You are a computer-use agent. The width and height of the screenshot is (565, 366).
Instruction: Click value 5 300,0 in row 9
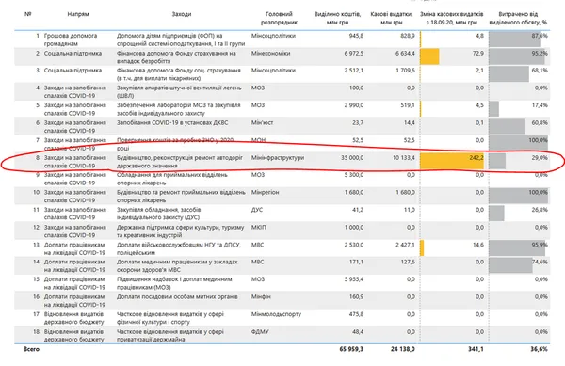coord(353,175)
